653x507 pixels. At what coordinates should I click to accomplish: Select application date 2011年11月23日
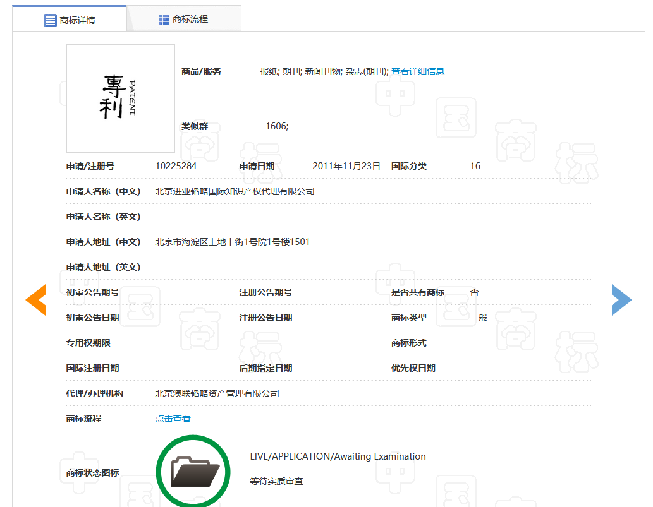[x=346, y=166]
